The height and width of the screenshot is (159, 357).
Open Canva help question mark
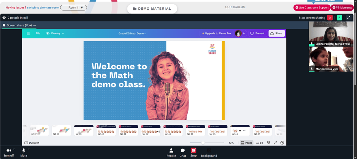coord(282,143)
